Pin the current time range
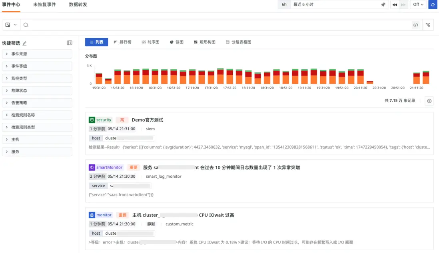The height and width of the screenshot is (253, 439). (x=383, y=4)
